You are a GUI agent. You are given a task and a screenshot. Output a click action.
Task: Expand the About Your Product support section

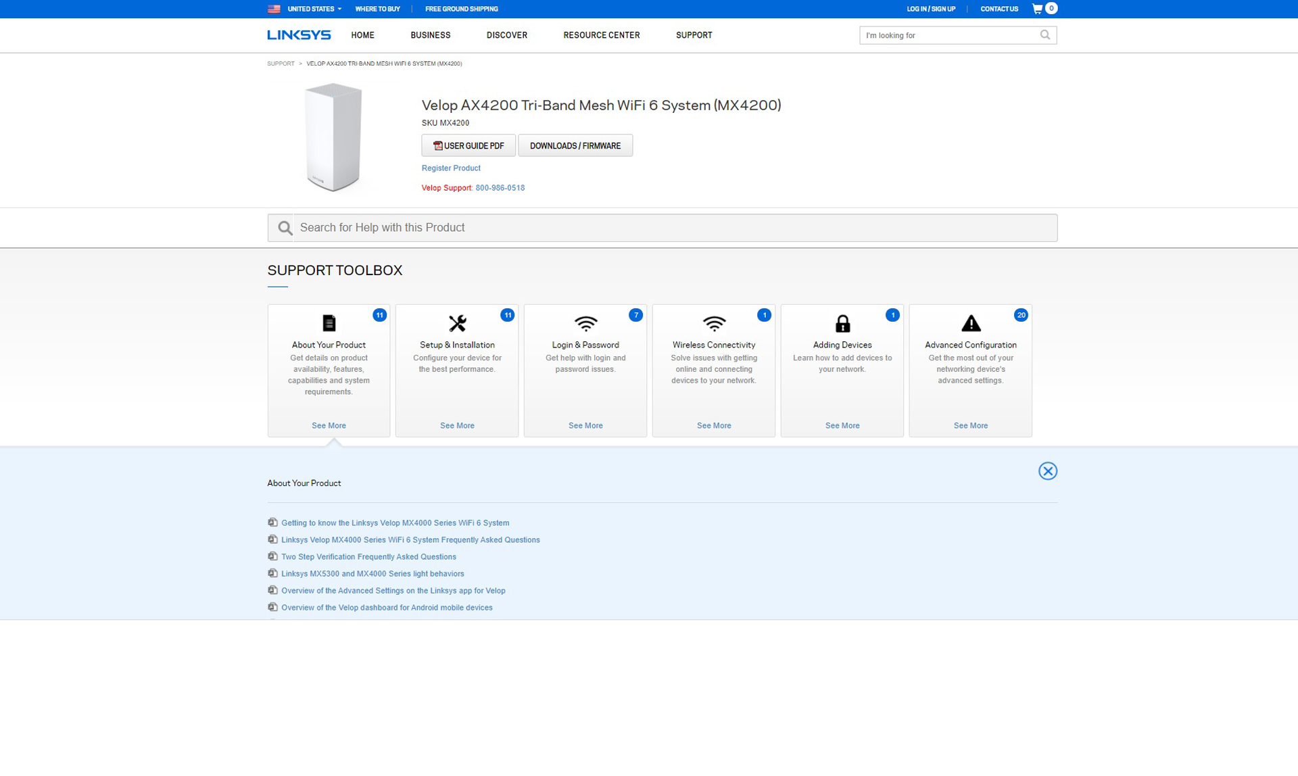[x=329, y=425]
